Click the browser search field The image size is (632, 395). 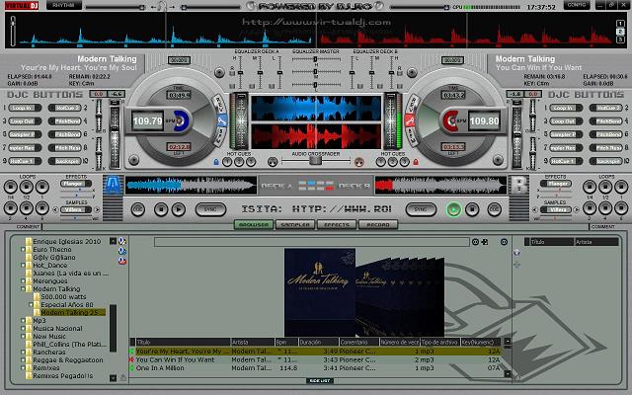tap(312, 242)
